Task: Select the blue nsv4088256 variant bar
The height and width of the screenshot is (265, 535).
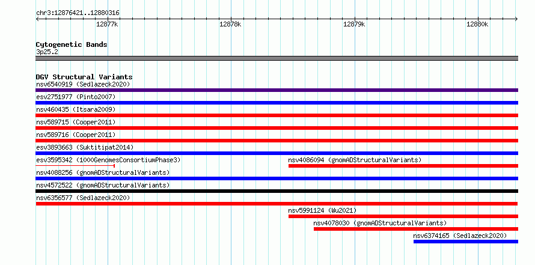Action: pyautogui.click(x=277, y=178)
